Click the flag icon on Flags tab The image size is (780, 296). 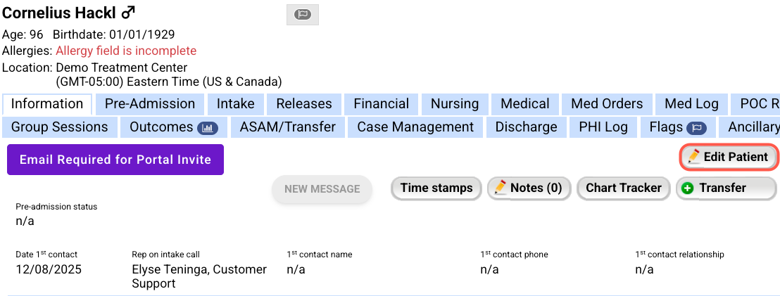(x=698, y=127)
